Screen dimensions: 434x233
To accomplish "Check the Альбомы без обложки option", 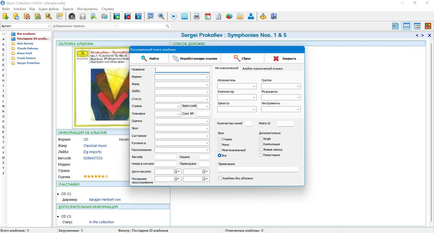I will coord(220,178).
